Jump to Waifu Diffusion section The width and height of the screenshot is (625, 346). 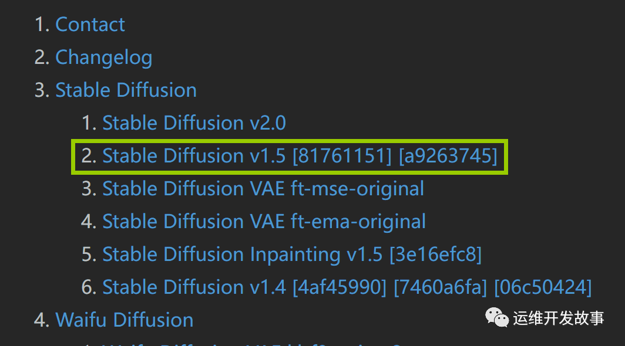(124, 320)
